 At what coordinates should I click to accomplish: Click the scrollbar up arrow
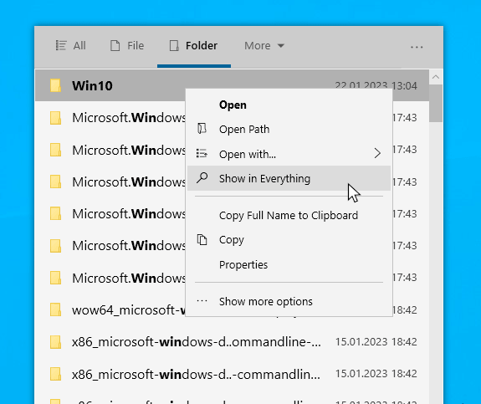coord(436,77)
